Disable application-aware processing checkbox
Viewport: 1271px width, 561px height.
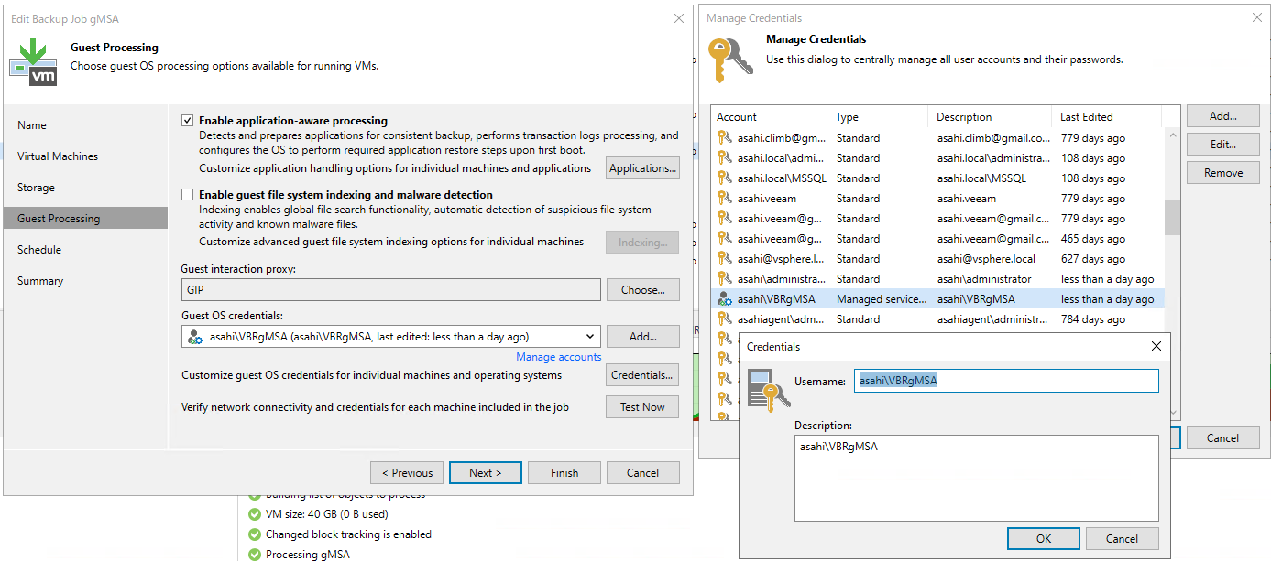click(188, 121)
